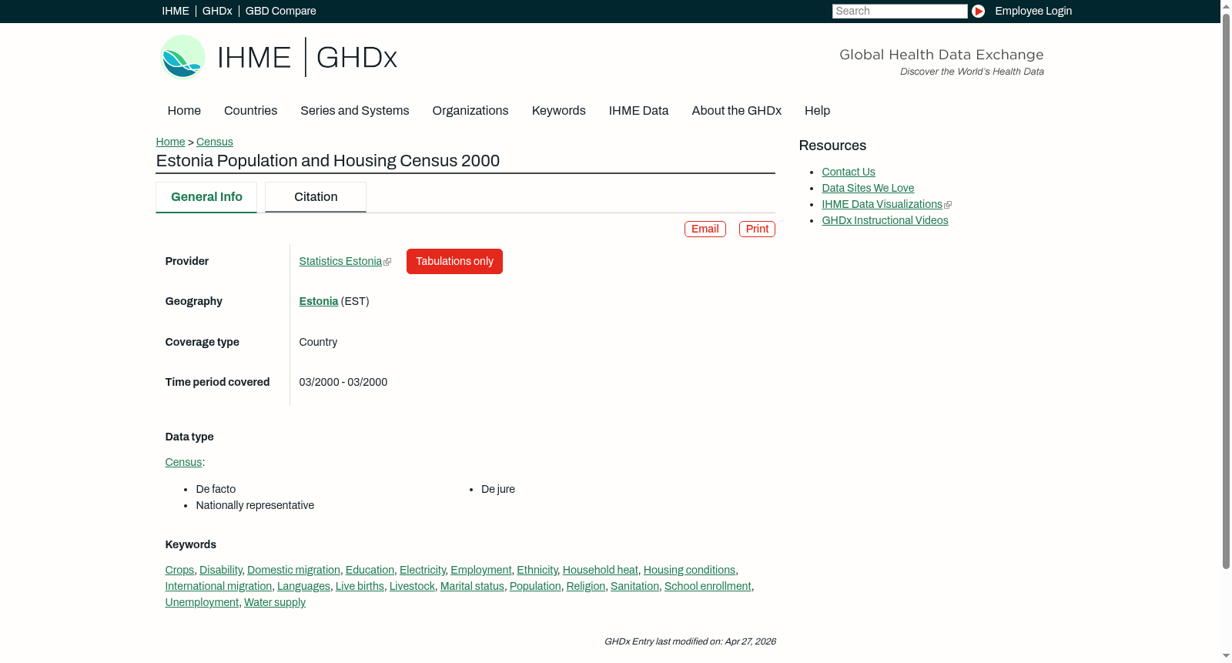Screen dimensions: 1232x663
Task: Open GHDx Instructional Videos link
Action: click(x=885, y=220)
